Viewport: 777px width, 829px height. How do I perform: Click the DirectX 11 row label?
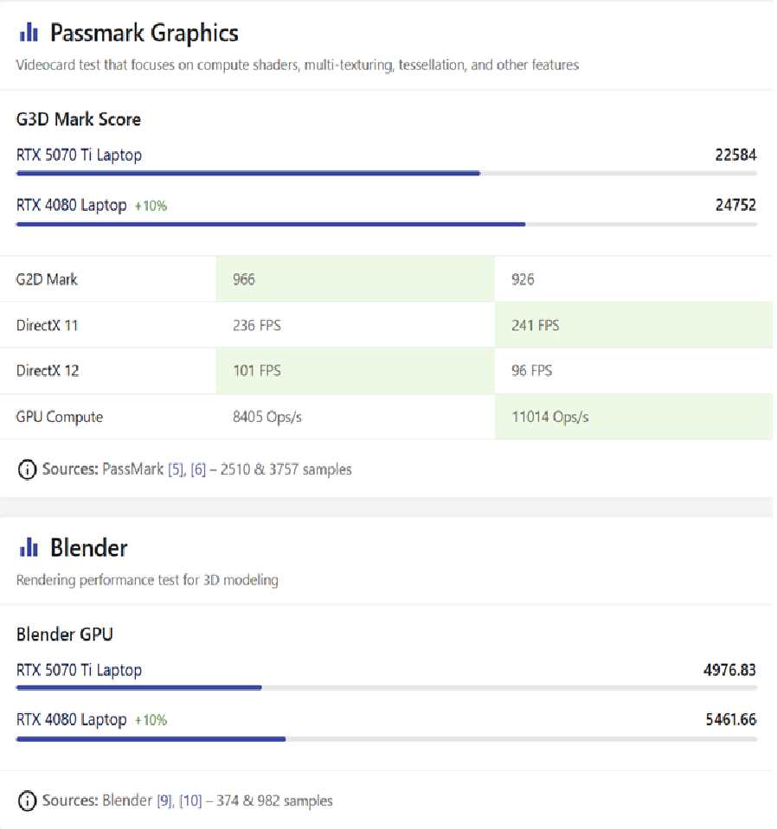(47, 325)
